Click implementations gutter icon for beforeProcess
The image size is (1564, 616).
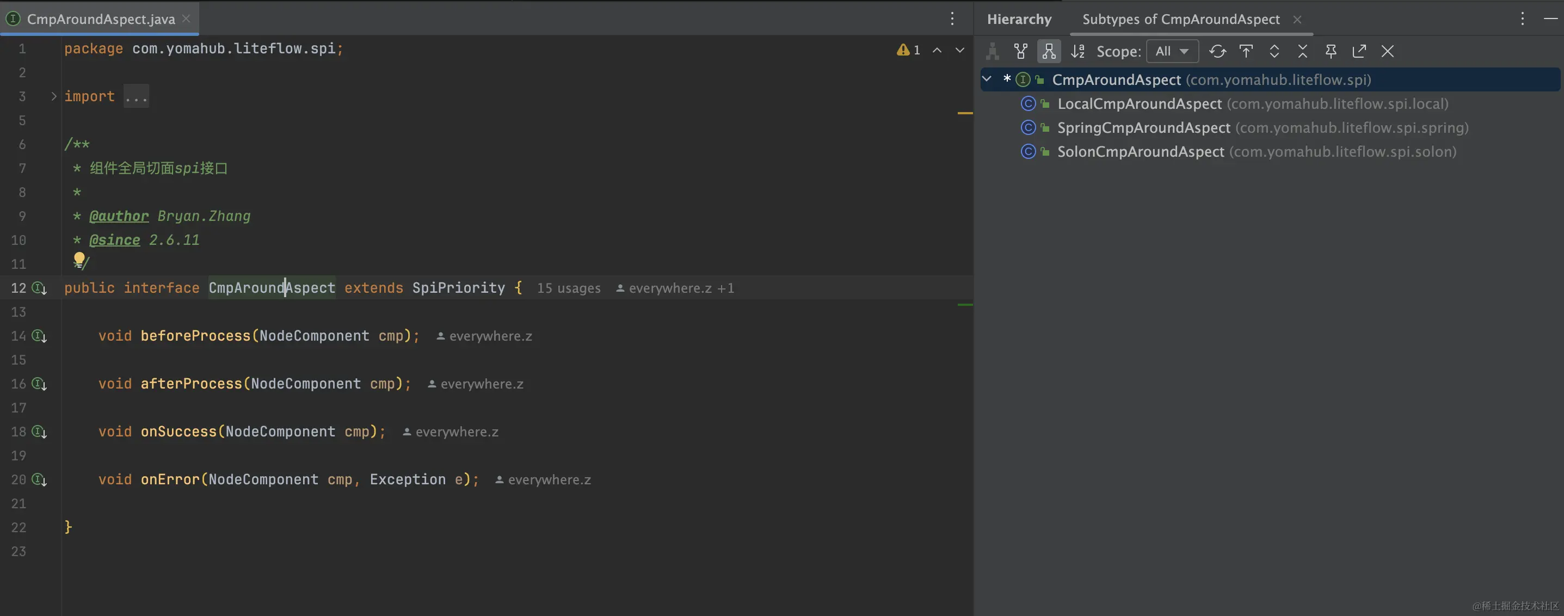coord(40,336)
